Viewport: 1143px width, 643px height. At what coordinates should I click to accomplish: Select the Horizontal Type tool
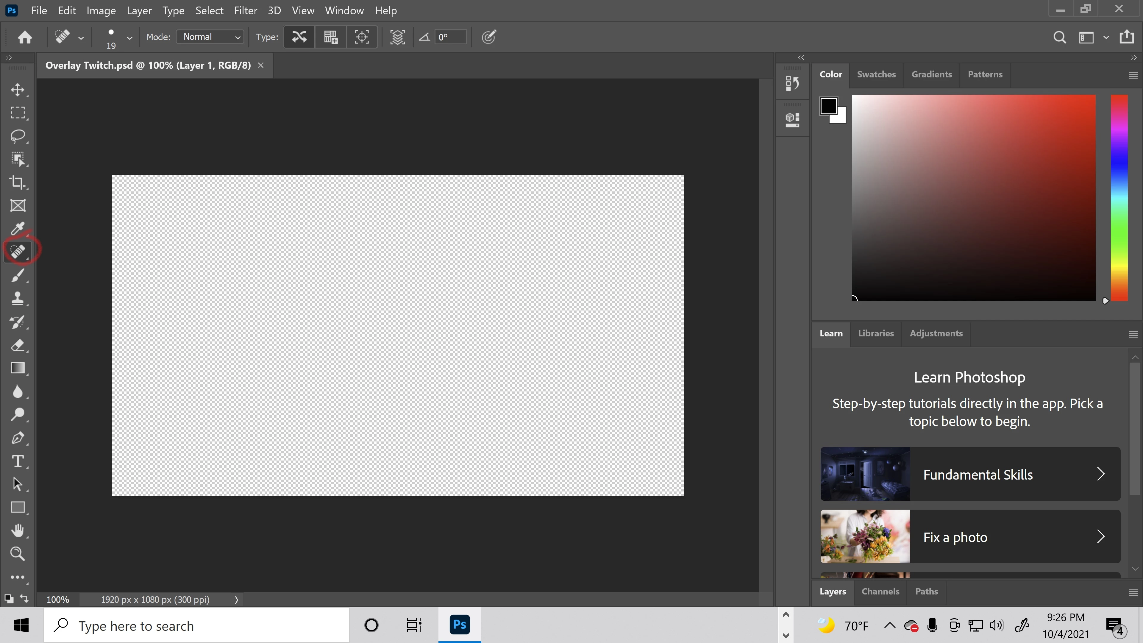[x=18, y=461]
